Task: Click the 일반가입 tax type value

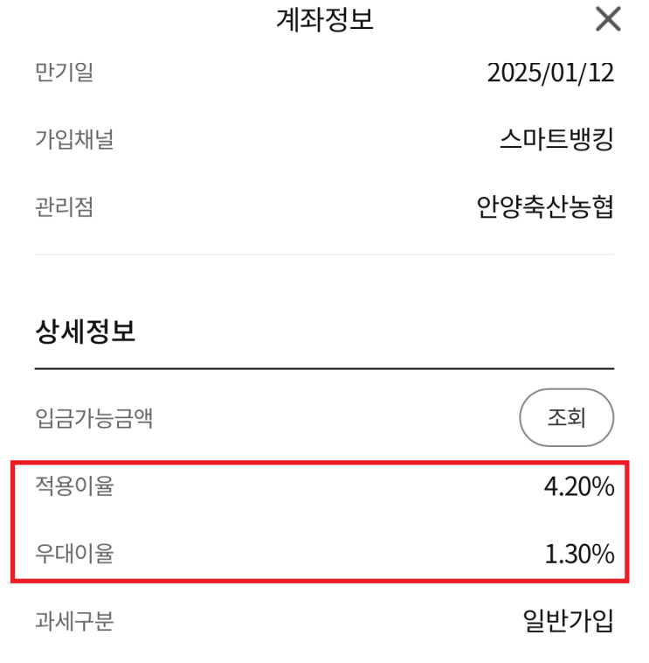Action: pyautogui.click(x=568, y=621)
